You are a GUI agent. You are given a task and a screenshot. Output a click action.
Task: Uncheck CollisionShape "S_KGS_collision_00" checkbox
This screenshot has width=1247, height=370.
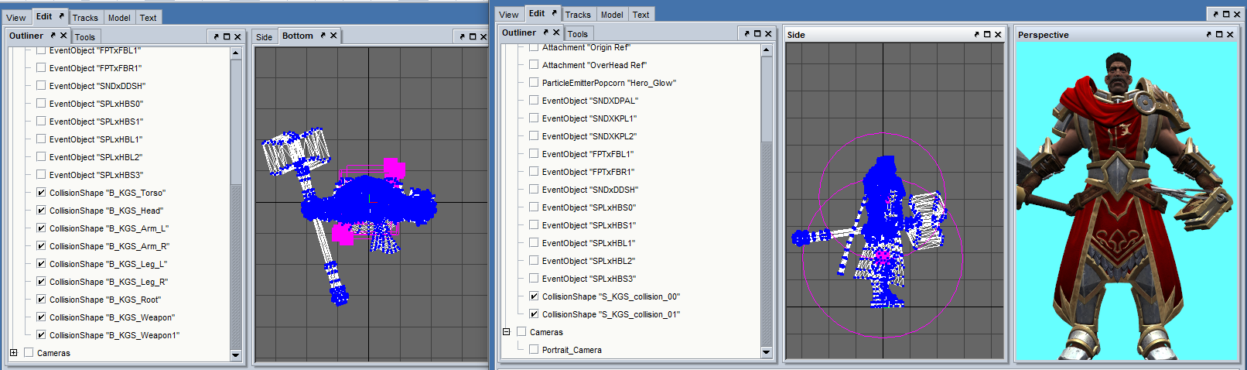click(534, 296)
